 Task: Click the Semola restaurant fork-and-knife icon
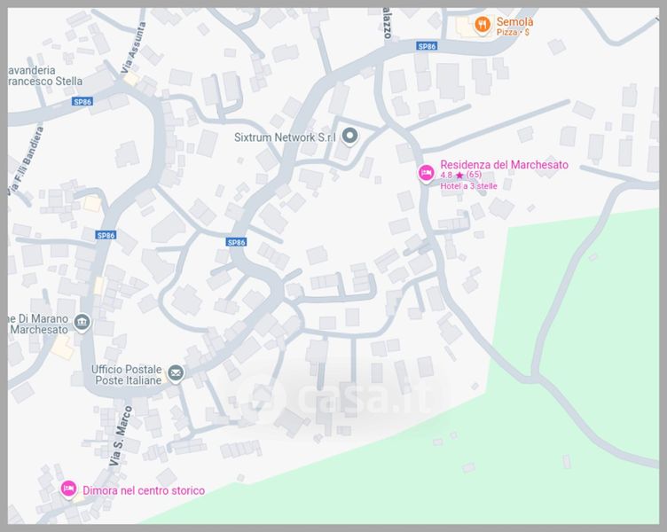click(482, 25)
